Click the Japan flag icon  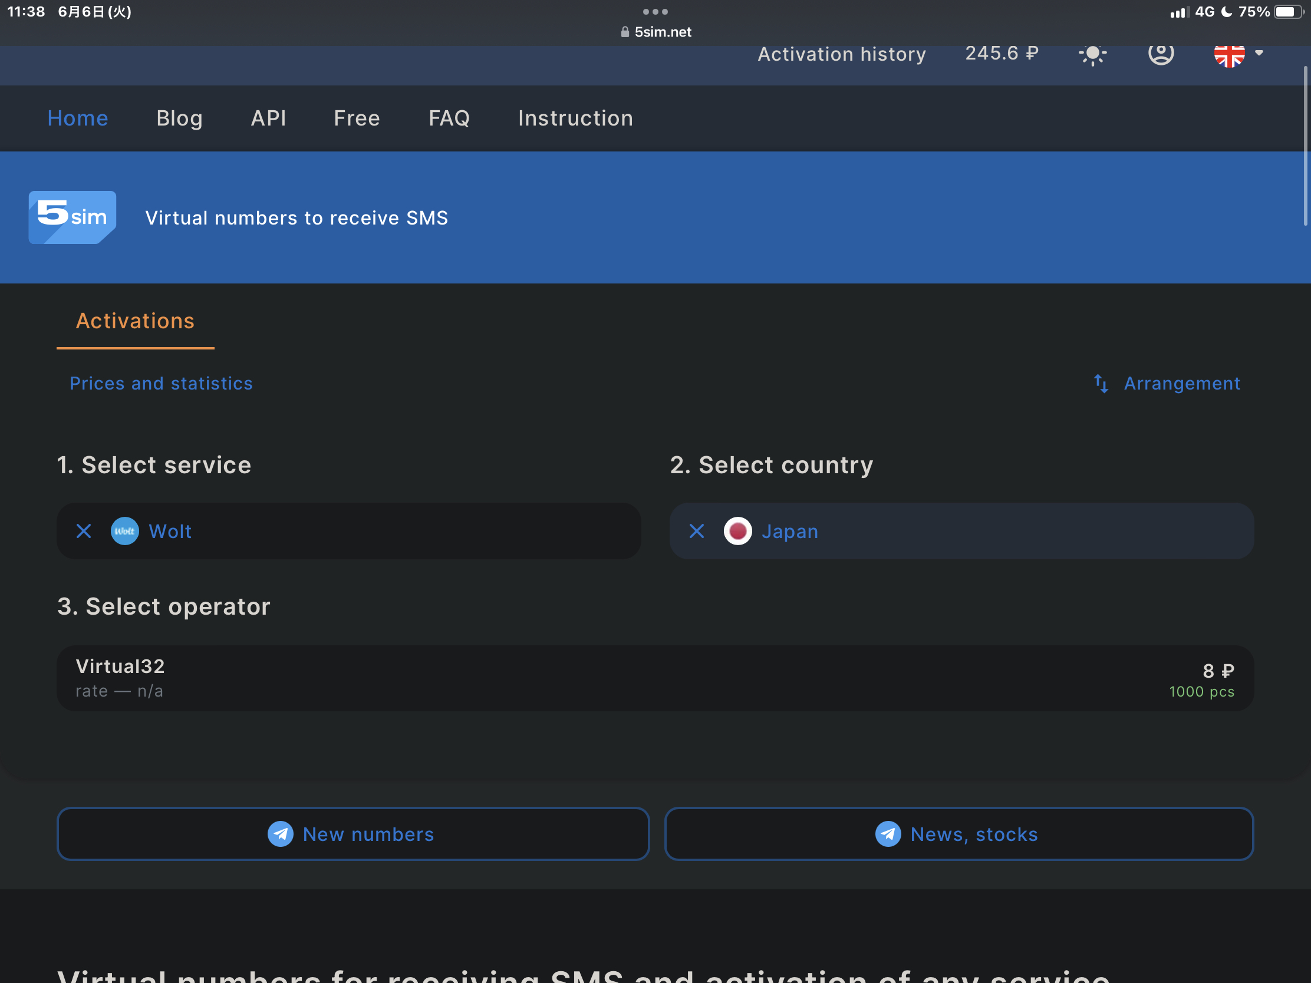737,531
